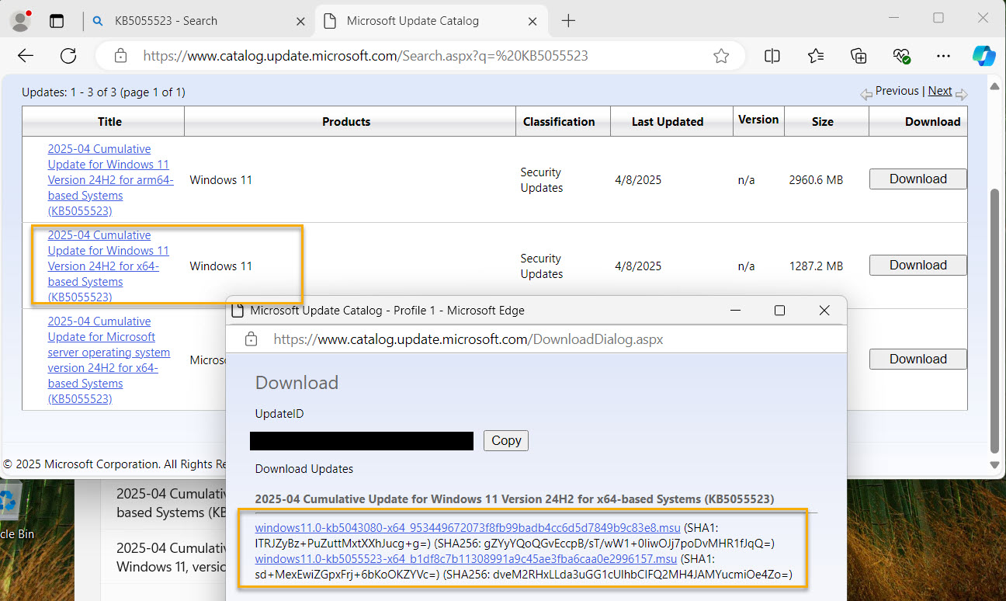Maximize the download dialog window

pos(779,311)
